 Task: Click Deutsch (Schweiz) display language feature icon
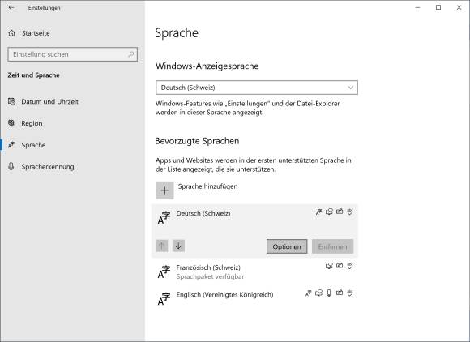(318, 212)
